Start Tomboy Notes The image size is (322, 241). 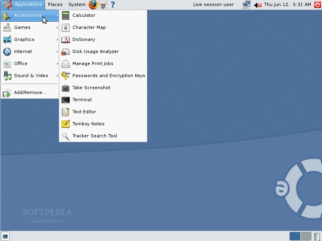88,124
